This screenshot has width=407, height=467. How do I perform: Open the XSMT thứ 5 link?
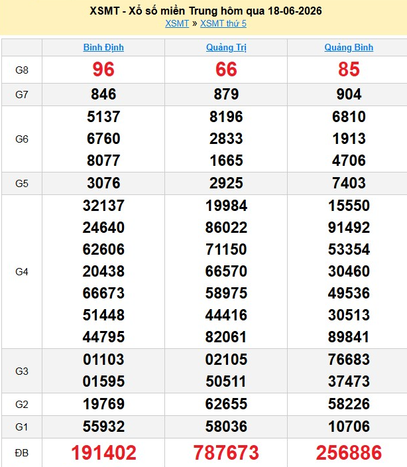pyautogui.click(x=223, y=23)
